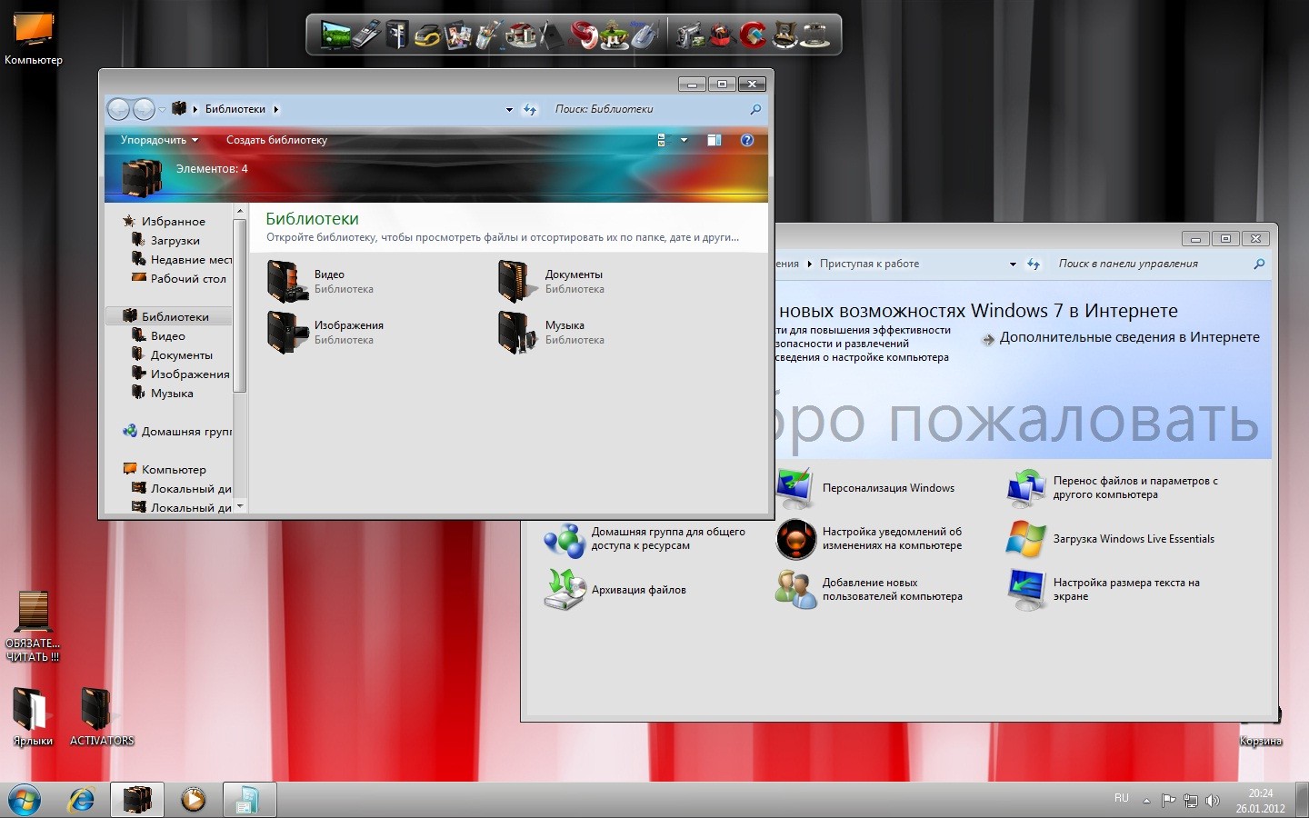
Task: Open the TV monitor icon in the top dock
Action: [335, 35]
